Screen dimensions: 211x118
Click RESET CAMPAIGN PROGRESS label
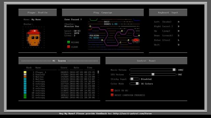[x=130, y=95]
